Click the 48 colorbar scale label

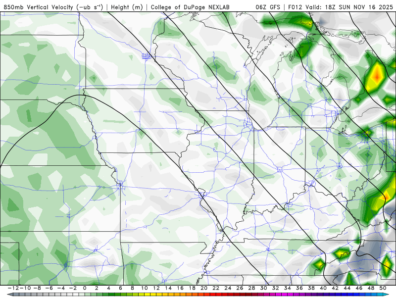[x=371, y=288]
